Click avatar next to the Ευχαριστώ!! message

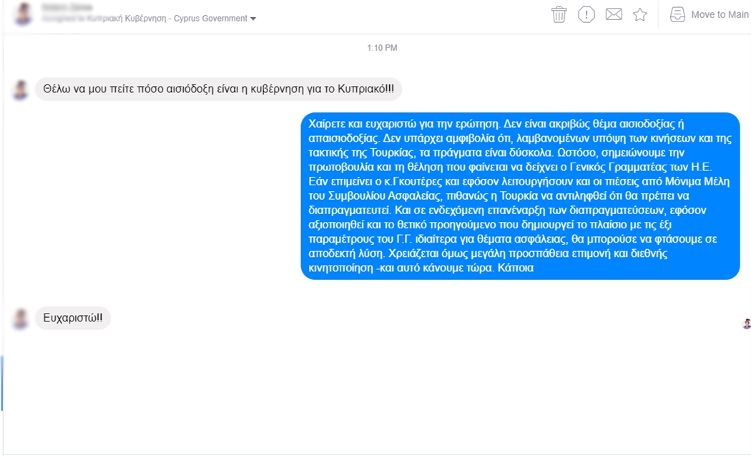point(20,319)
